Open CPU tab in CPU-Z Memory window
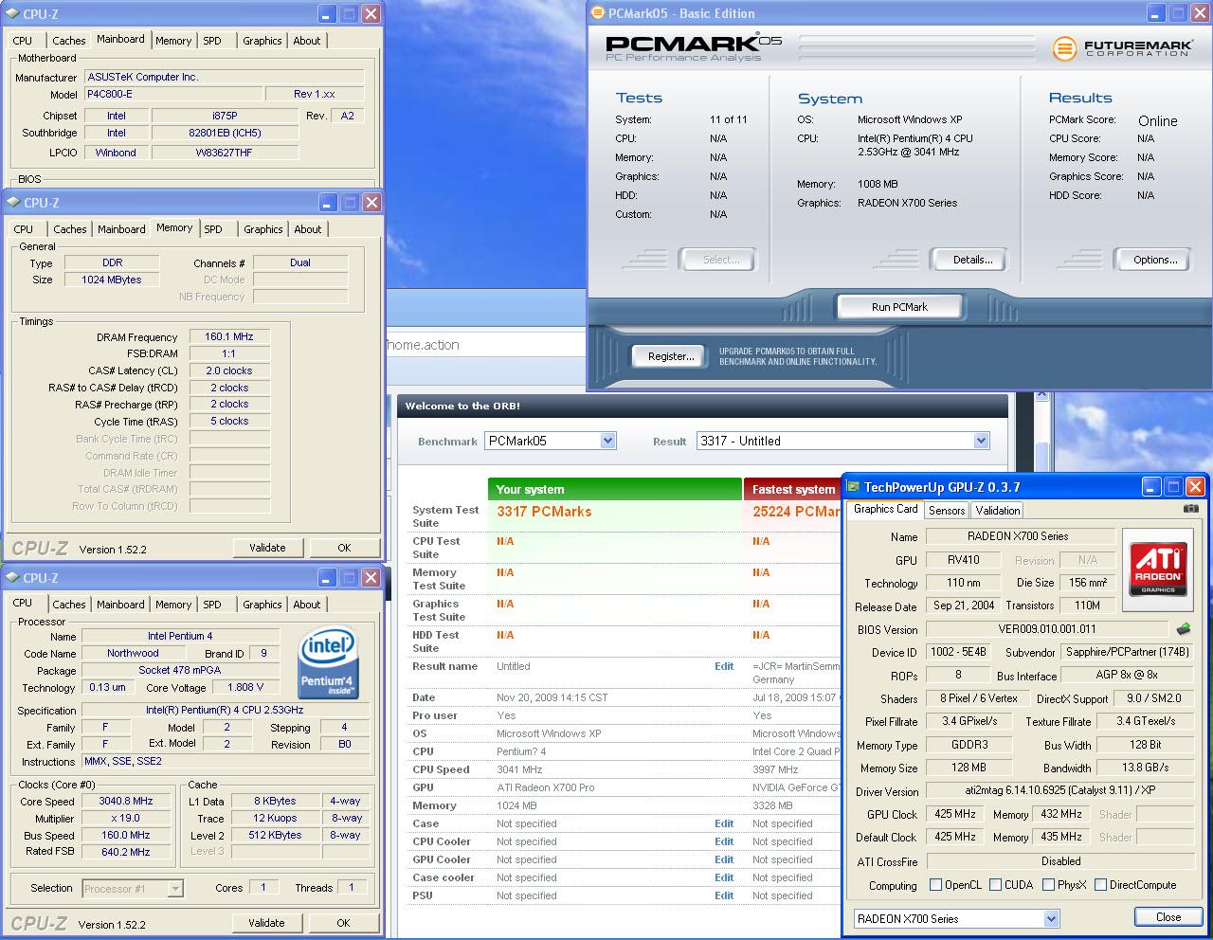1213x940 pixels. pyautogui.click(x=24, y=229)
